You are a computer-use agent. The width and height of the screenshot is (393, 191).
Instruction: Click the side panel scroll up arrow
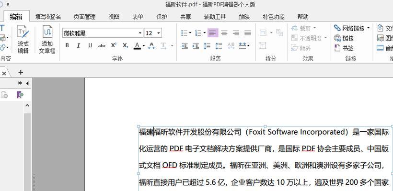27,106
